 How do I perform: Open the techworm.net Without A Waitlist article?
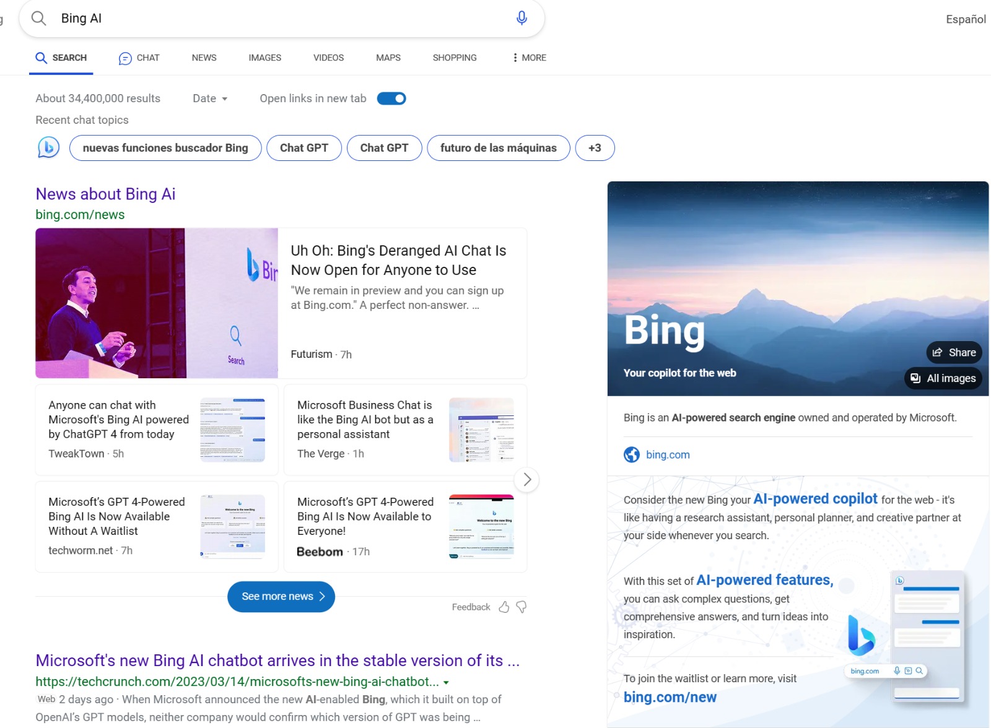pyautogui.click(x=116, y=516)
